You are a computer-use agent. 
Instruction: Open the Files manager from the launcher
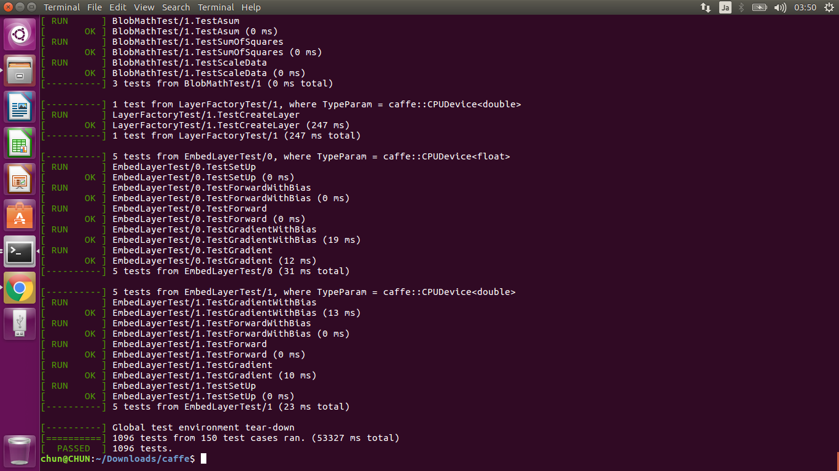pos(20,70)
